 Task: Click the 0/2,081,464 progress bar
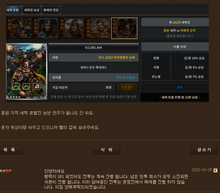pos(94,47)
